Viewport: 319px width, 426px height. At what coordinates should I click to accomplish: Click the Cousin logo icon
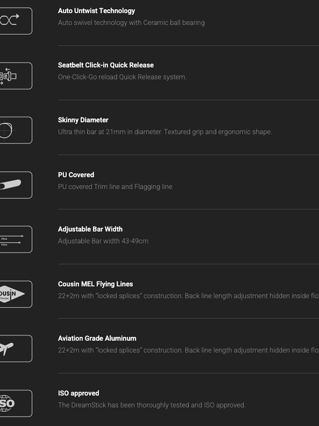12,294
